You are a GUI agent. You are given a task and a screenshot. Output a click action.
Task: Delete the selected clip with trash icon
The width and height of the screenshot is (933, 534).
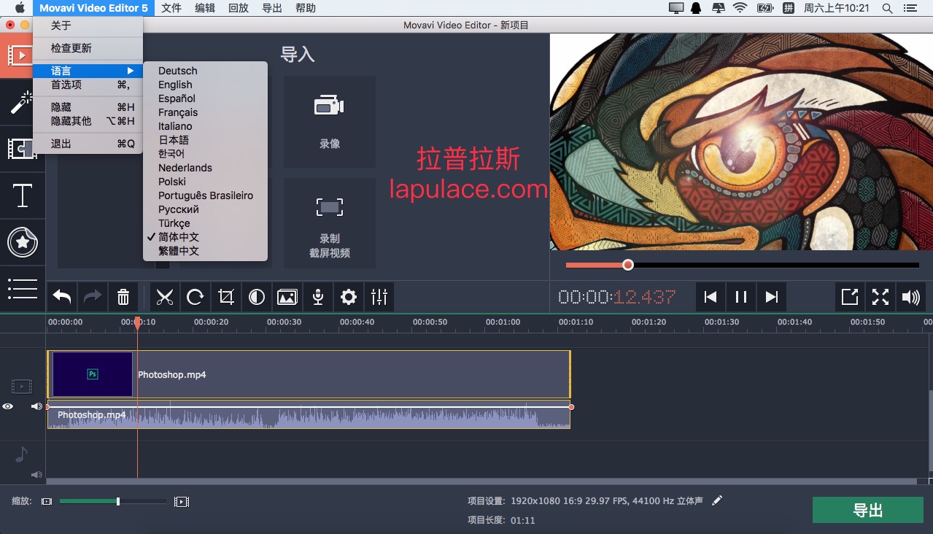[x=123, y=297]
